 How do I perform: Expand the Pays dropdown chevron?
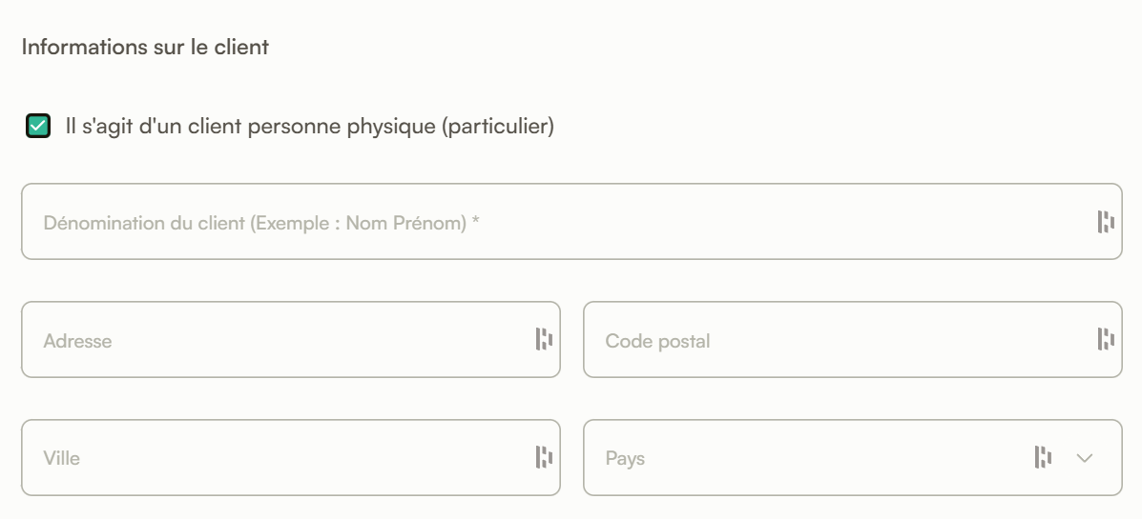coord(1083,459)
